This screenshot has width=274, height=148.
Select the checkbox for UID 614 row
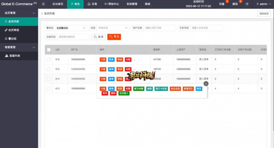(x=49, y=79)
